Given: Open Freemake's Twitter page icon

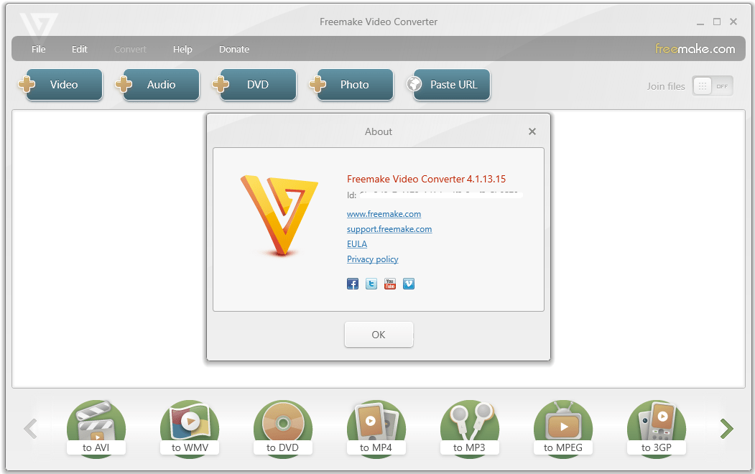Looking at the screenshot, I should tap(371, 284).
